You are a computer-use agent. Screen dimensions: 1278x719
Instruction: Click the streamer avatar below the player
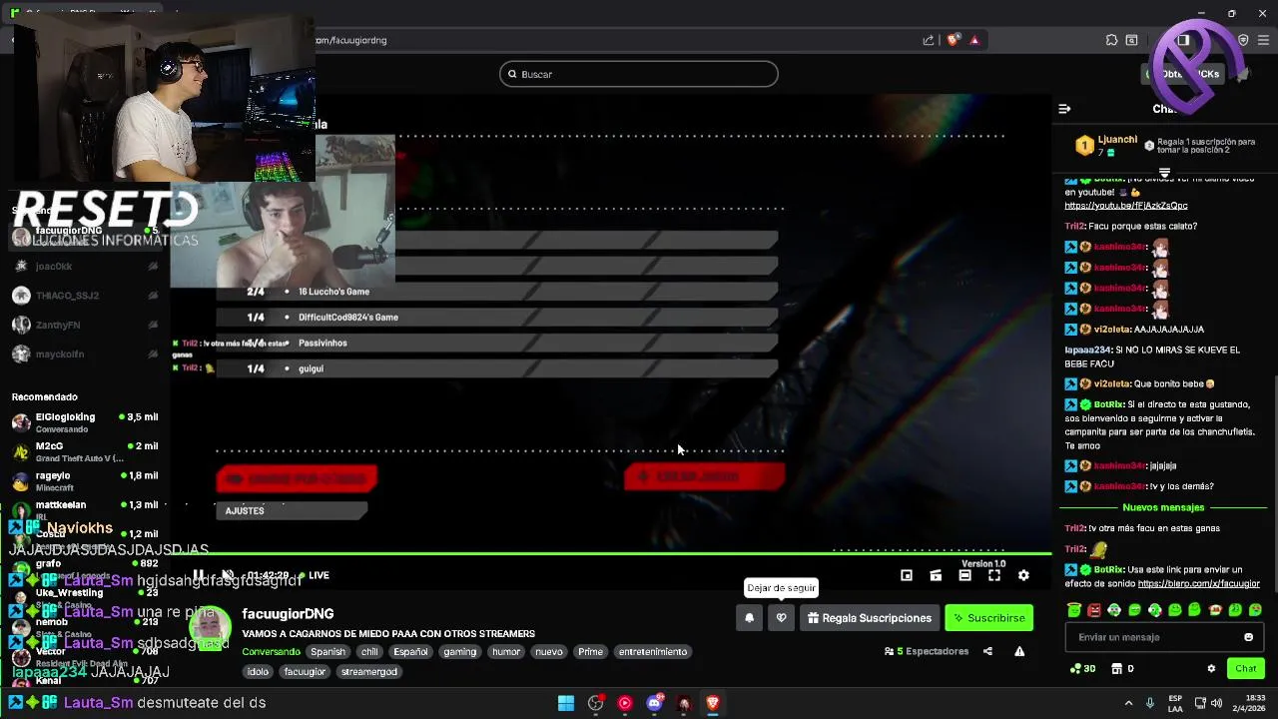click(x=208, y=627)
